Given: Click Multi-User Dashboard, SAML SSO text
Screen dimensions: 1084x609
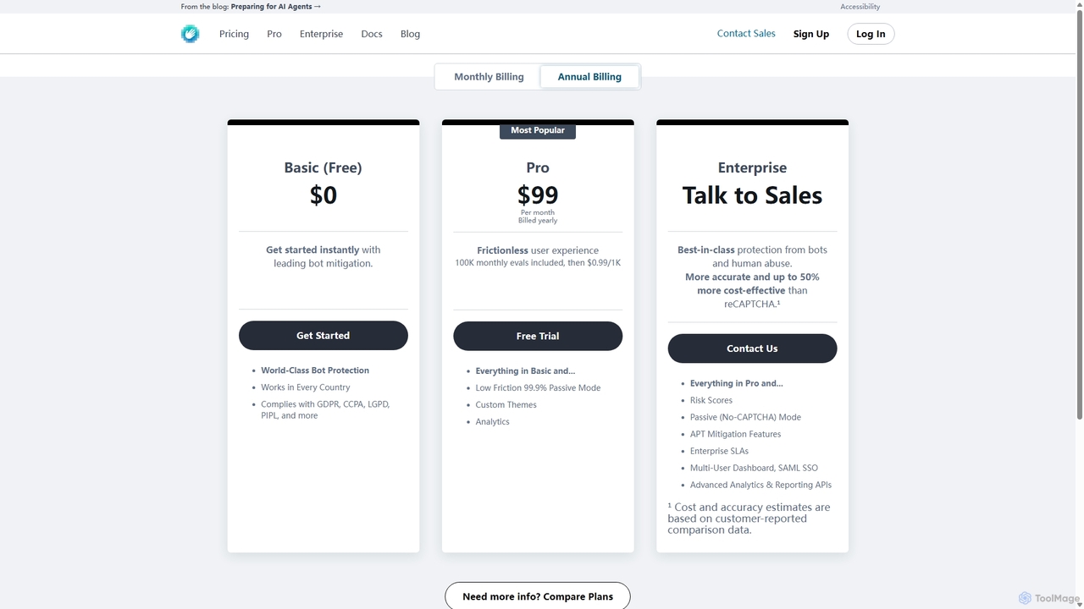Looking at the screenshot, I should pos(754,468).
